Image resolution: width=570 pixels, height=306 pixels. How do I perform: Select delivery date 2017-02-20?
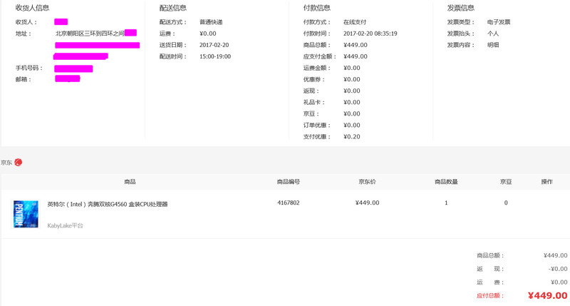coord(214,45)
